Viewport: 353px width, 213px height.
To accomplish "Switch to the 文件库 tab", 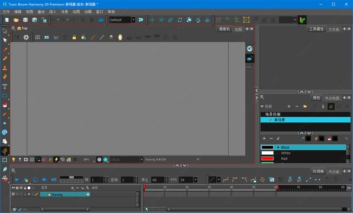I will [334, 29].
